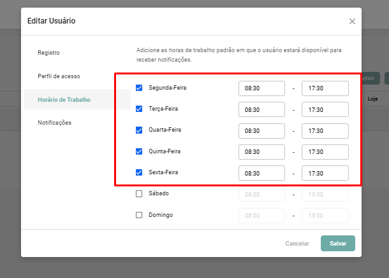Open the Registro section
This screenshot has width=389, height=278.
(x=48, y=53)
